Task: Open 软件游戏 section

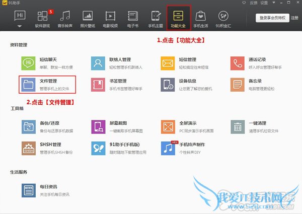Action: click(x=42, y=19)
